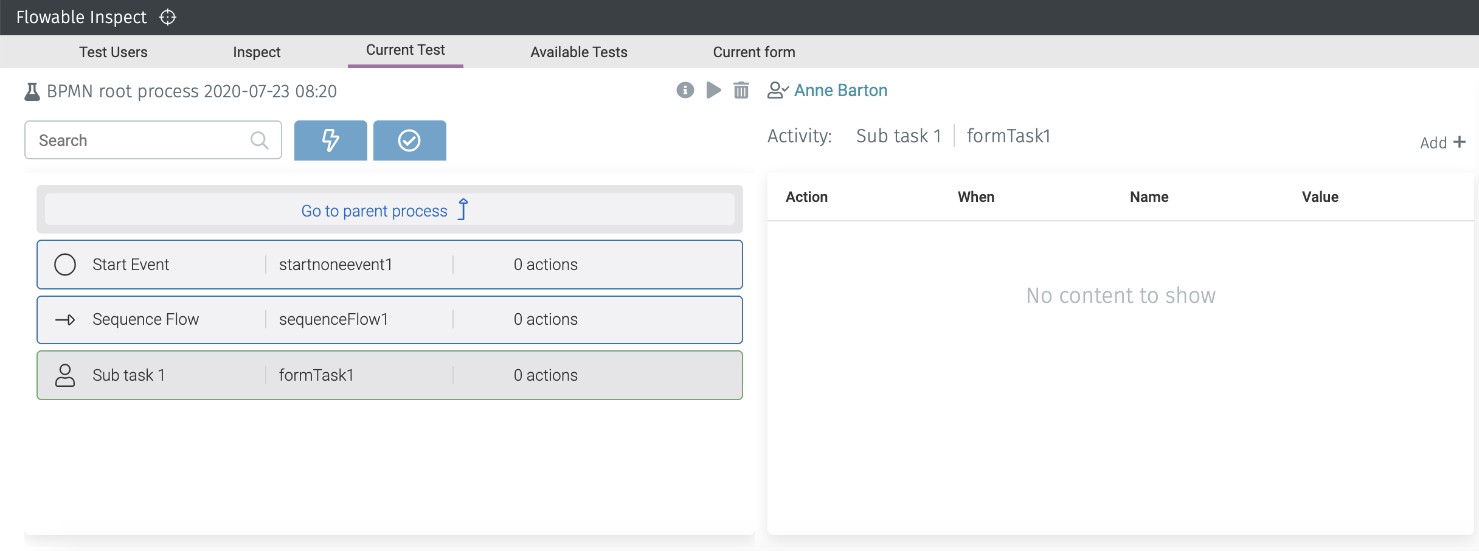The width and height of the screenshot is (1479, 551).
Task: Select the lightning bolt action button
Action: point(330,140)
